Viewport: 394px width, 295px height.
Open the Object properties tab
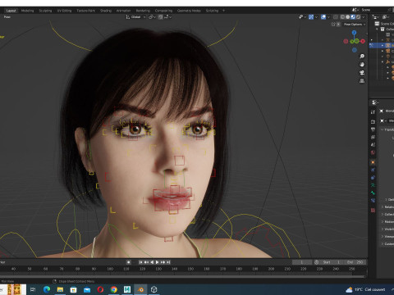373,162
